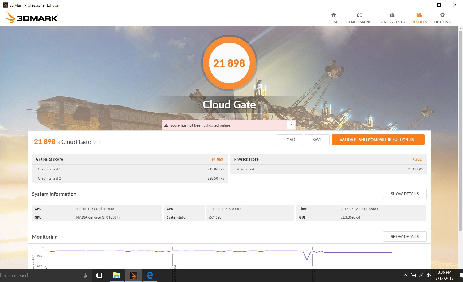Click the System information heading
This screenshot has width=463, height=282.
[54, 194]
